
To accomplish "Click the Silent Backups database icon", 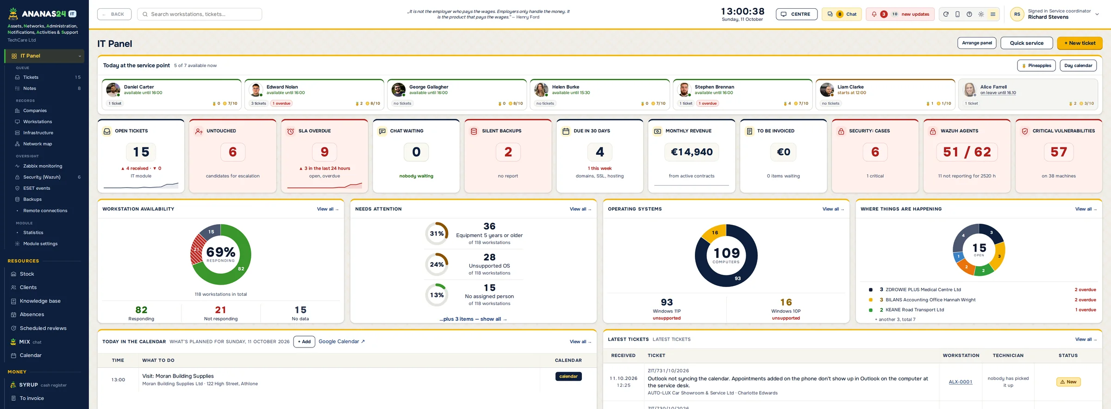I will 474,131.
